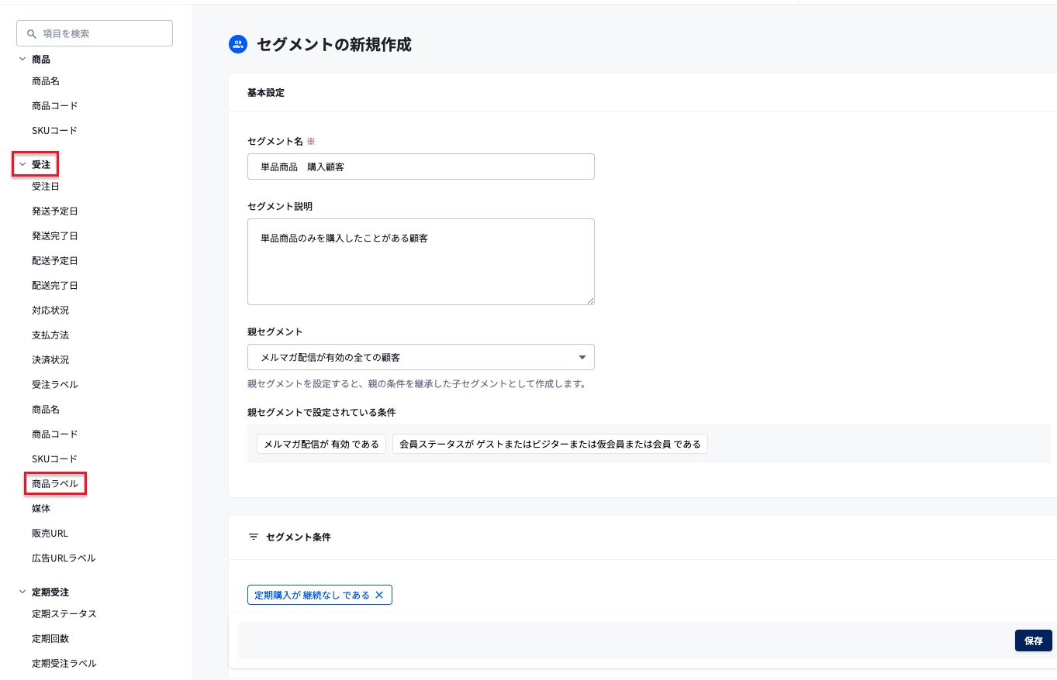Select 媒体 from the 受注 list

tap(40, 508)
